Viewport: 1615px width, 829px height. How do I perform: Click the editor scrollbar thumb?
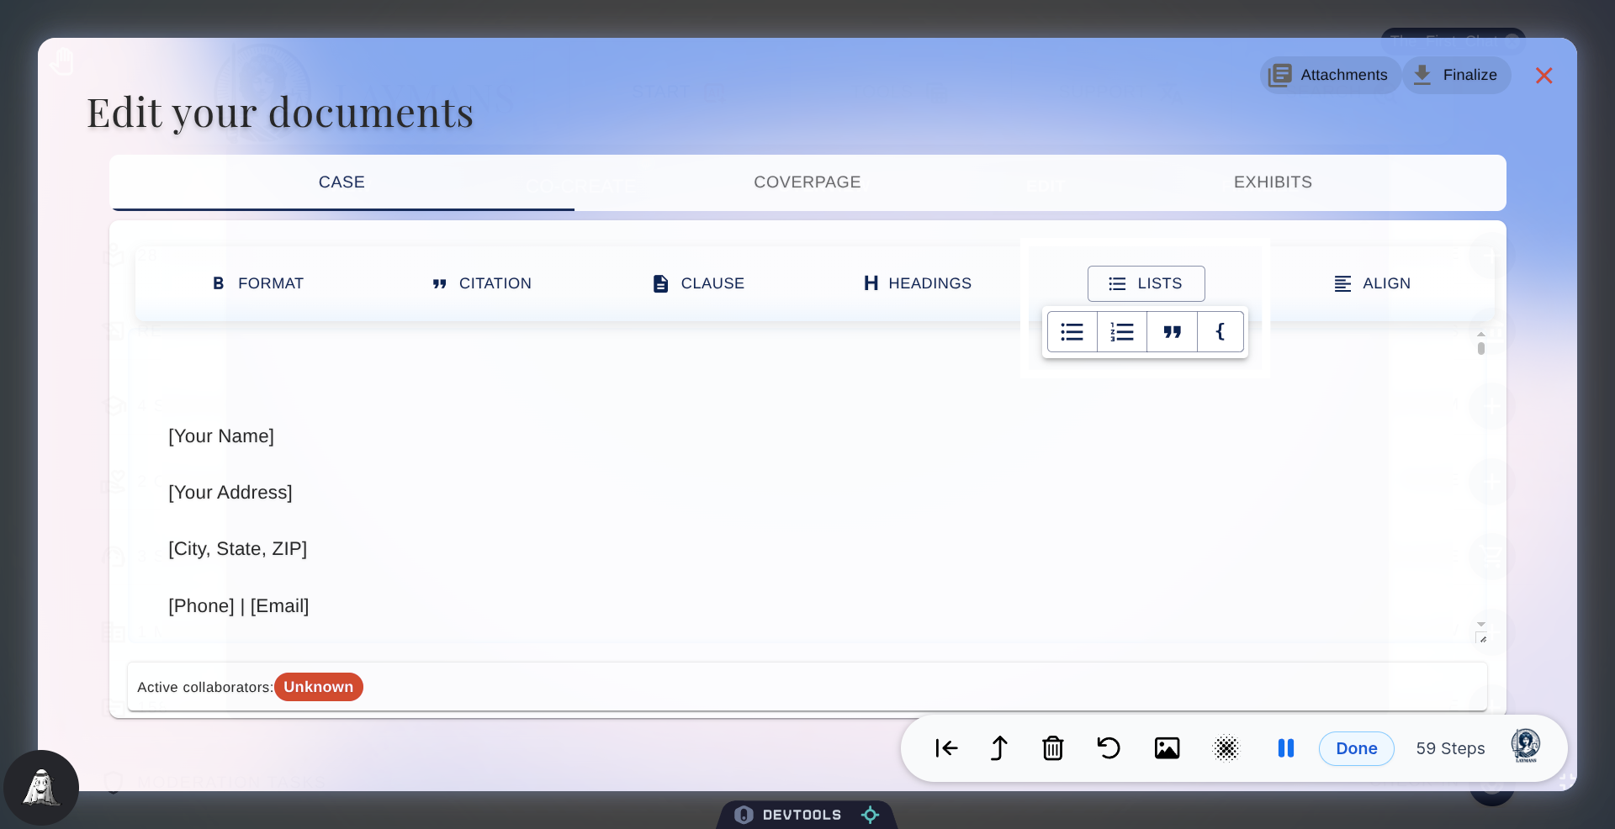pos(1481,348)
